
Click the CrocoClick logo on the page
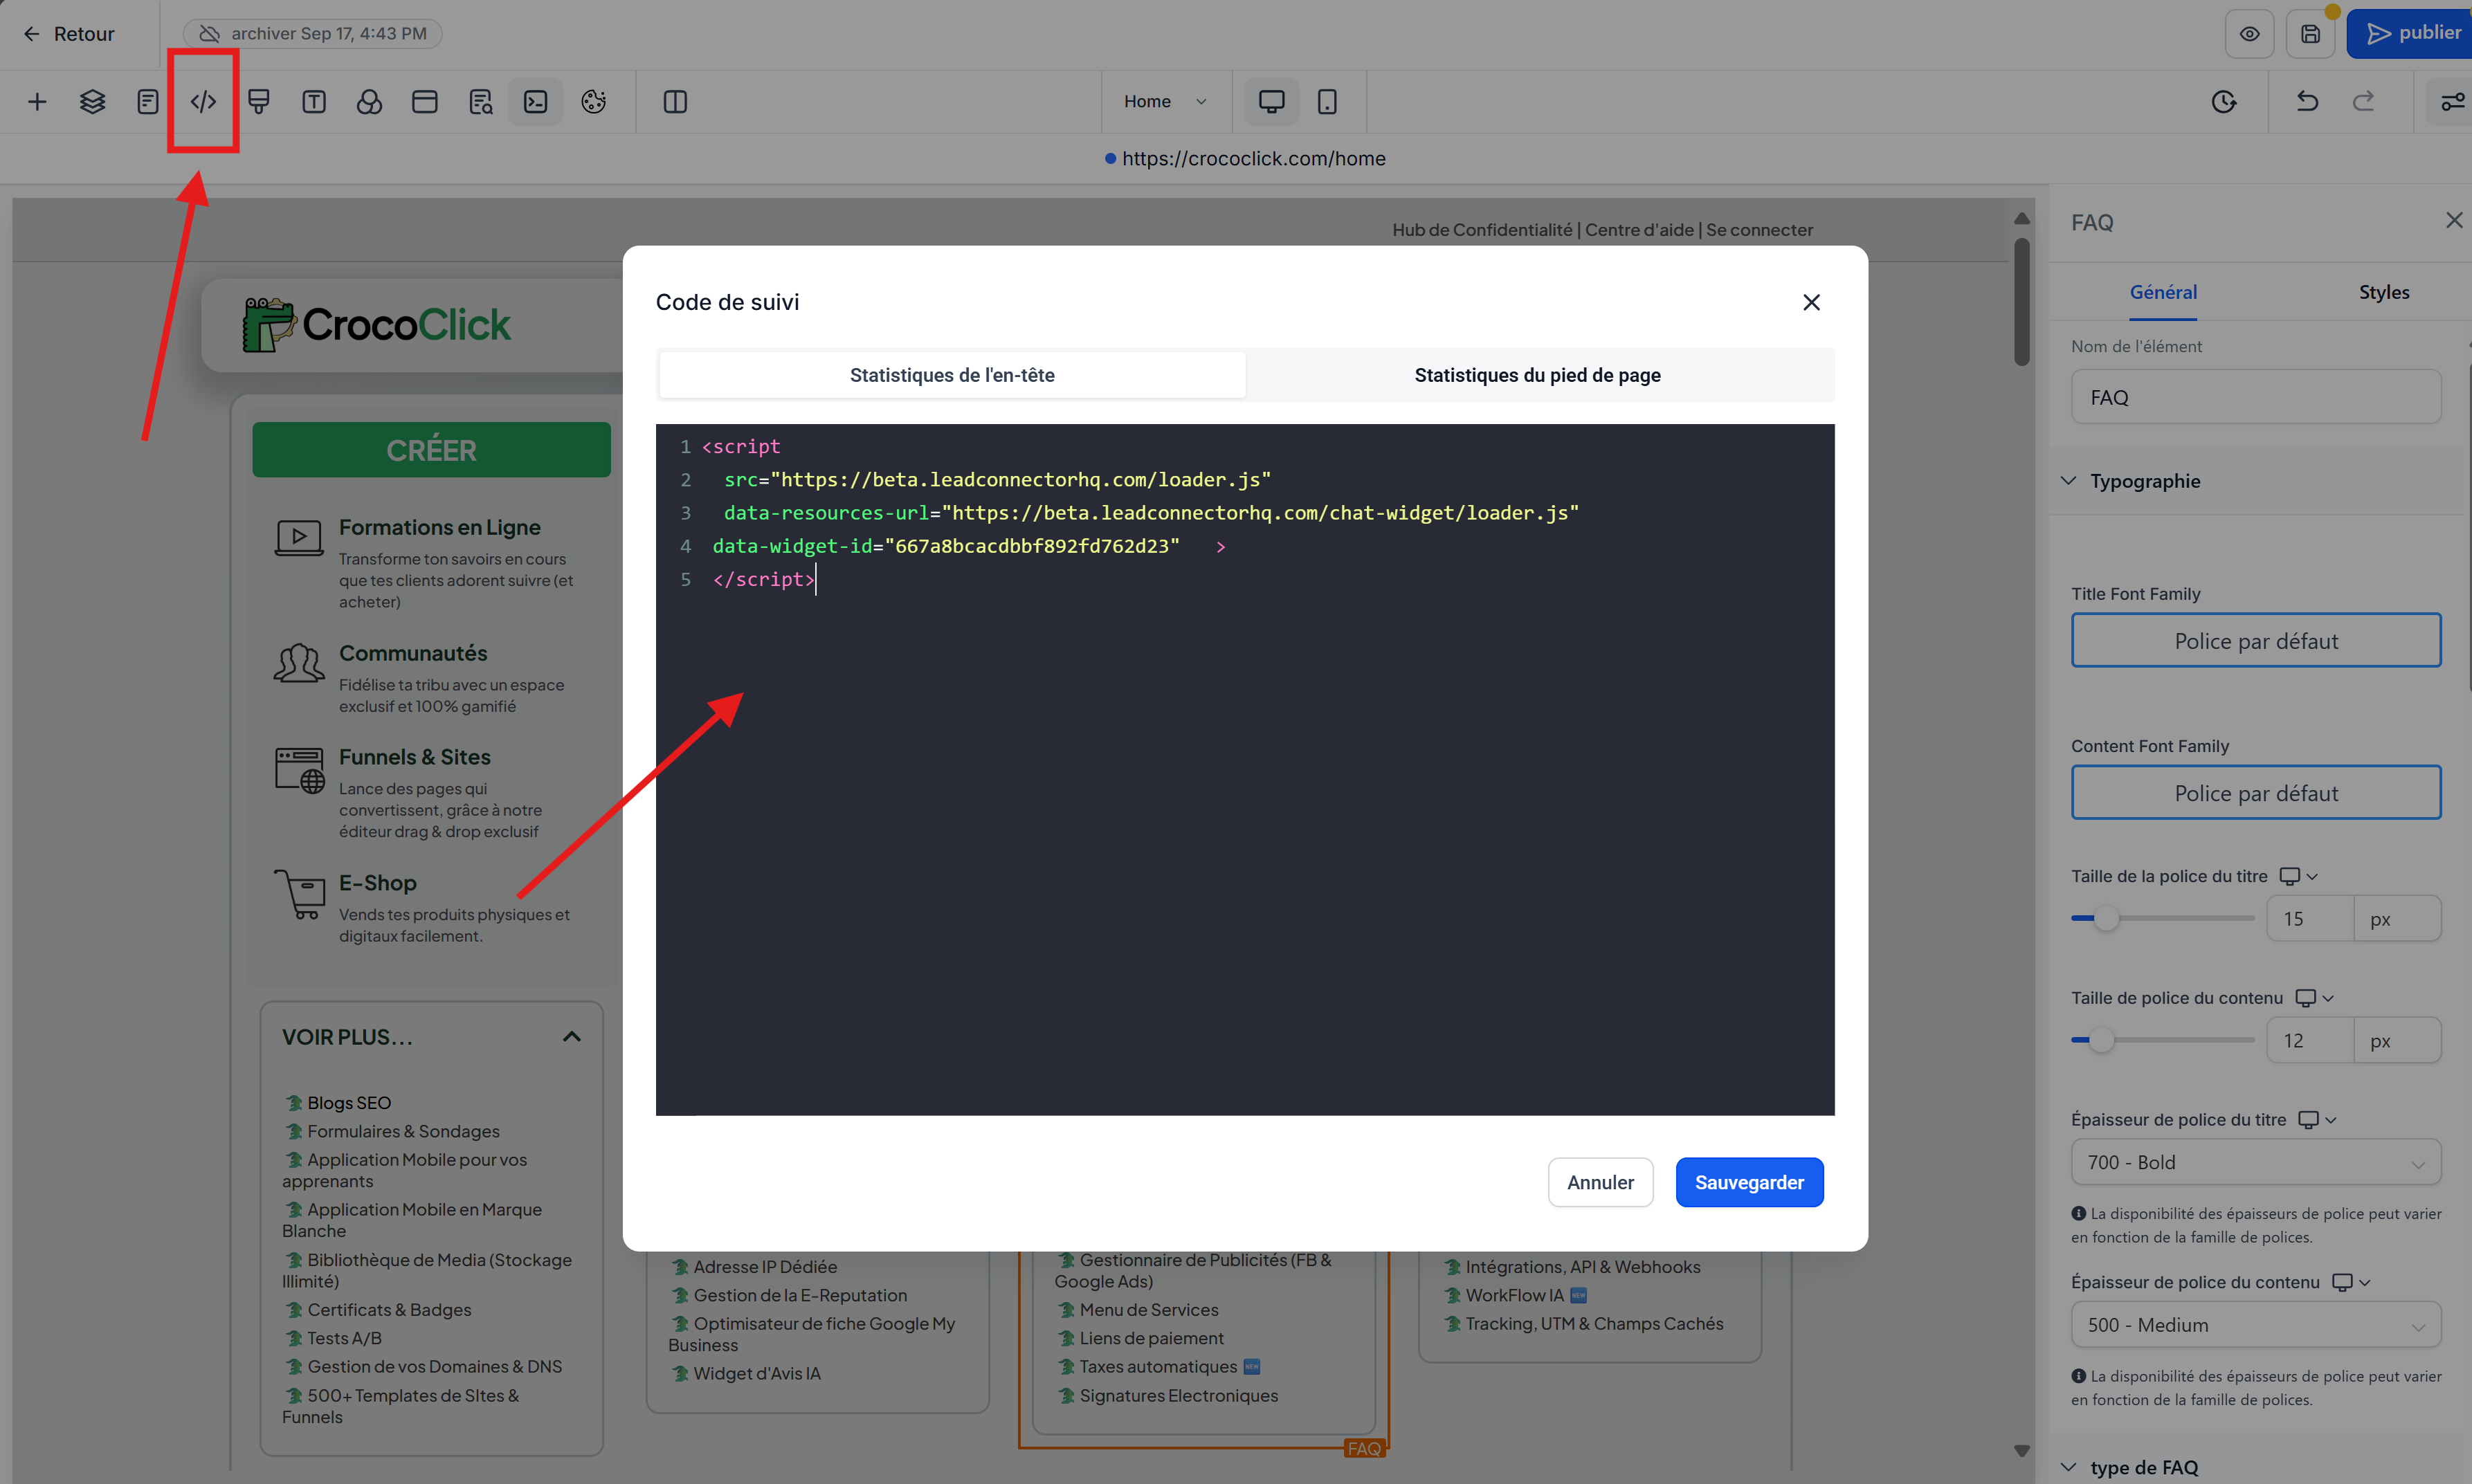pyautogui.click(x=377, y=324)
